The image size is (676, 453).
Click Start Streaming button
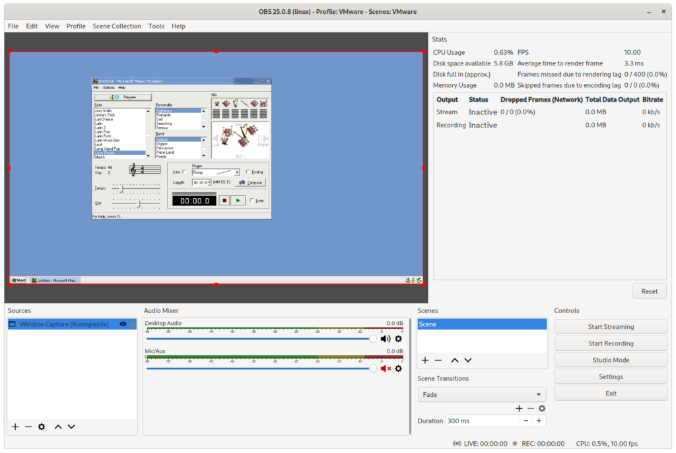coord(611,327)
